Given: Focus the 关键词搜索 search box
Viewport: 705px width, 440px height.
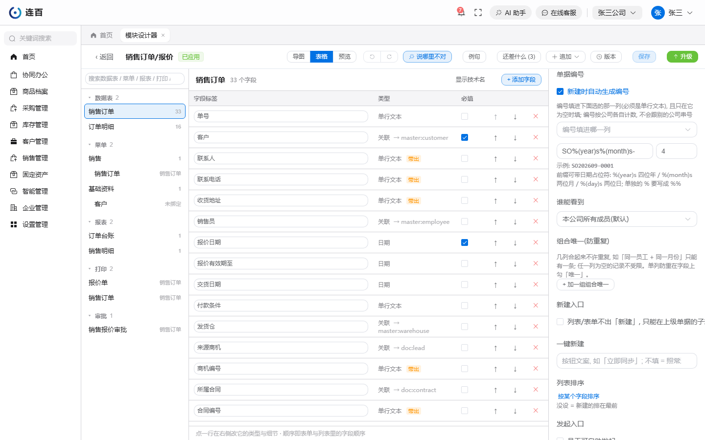Looking at the screenshot, I should 40,38.
